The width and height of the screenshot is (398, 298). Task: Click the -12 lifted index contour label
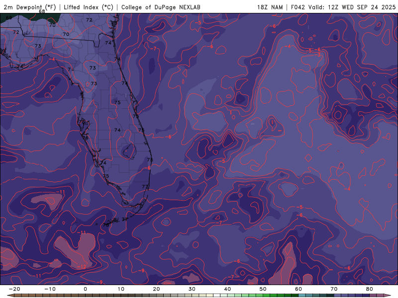pyautogui.click(x=82, y=267)
